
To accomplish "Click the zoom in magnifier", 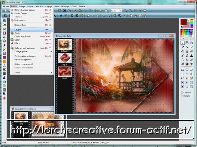I will [x=125, y=11].
